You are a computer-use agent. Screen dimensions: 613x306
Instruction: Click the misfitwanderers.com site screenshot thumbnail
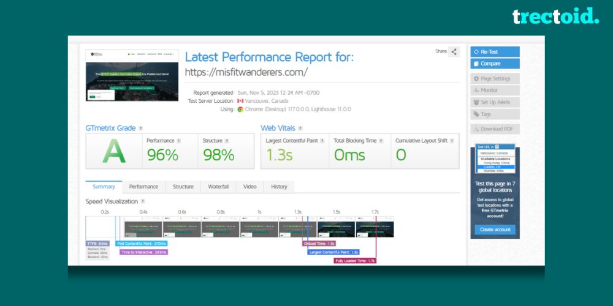(132, 75)
